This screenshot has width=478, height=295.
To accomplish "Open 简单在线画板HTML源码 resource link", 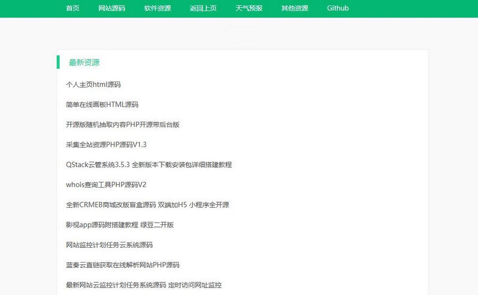I will pos(102,105).
